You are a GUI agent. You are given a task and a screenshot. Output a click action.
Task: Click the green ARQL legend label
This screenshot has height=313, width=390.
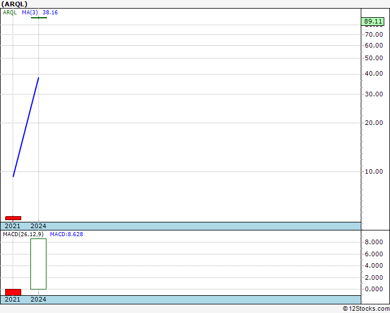click(x=10, y=13)
